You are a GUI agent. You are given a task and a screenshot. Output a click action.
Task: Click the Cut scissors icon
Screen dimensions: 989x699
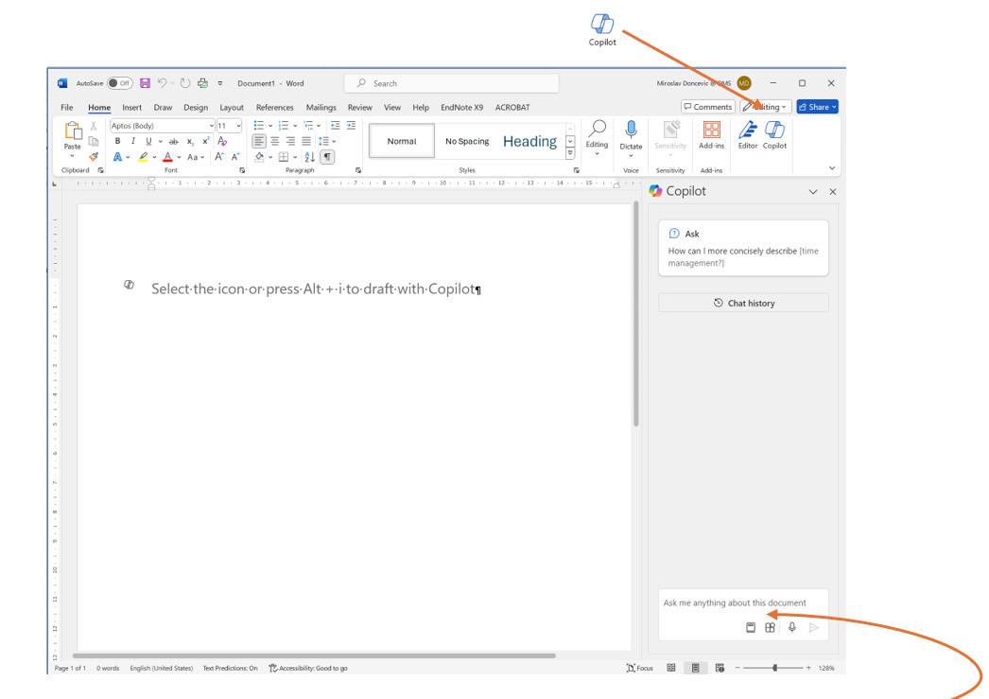click(94, 126)
